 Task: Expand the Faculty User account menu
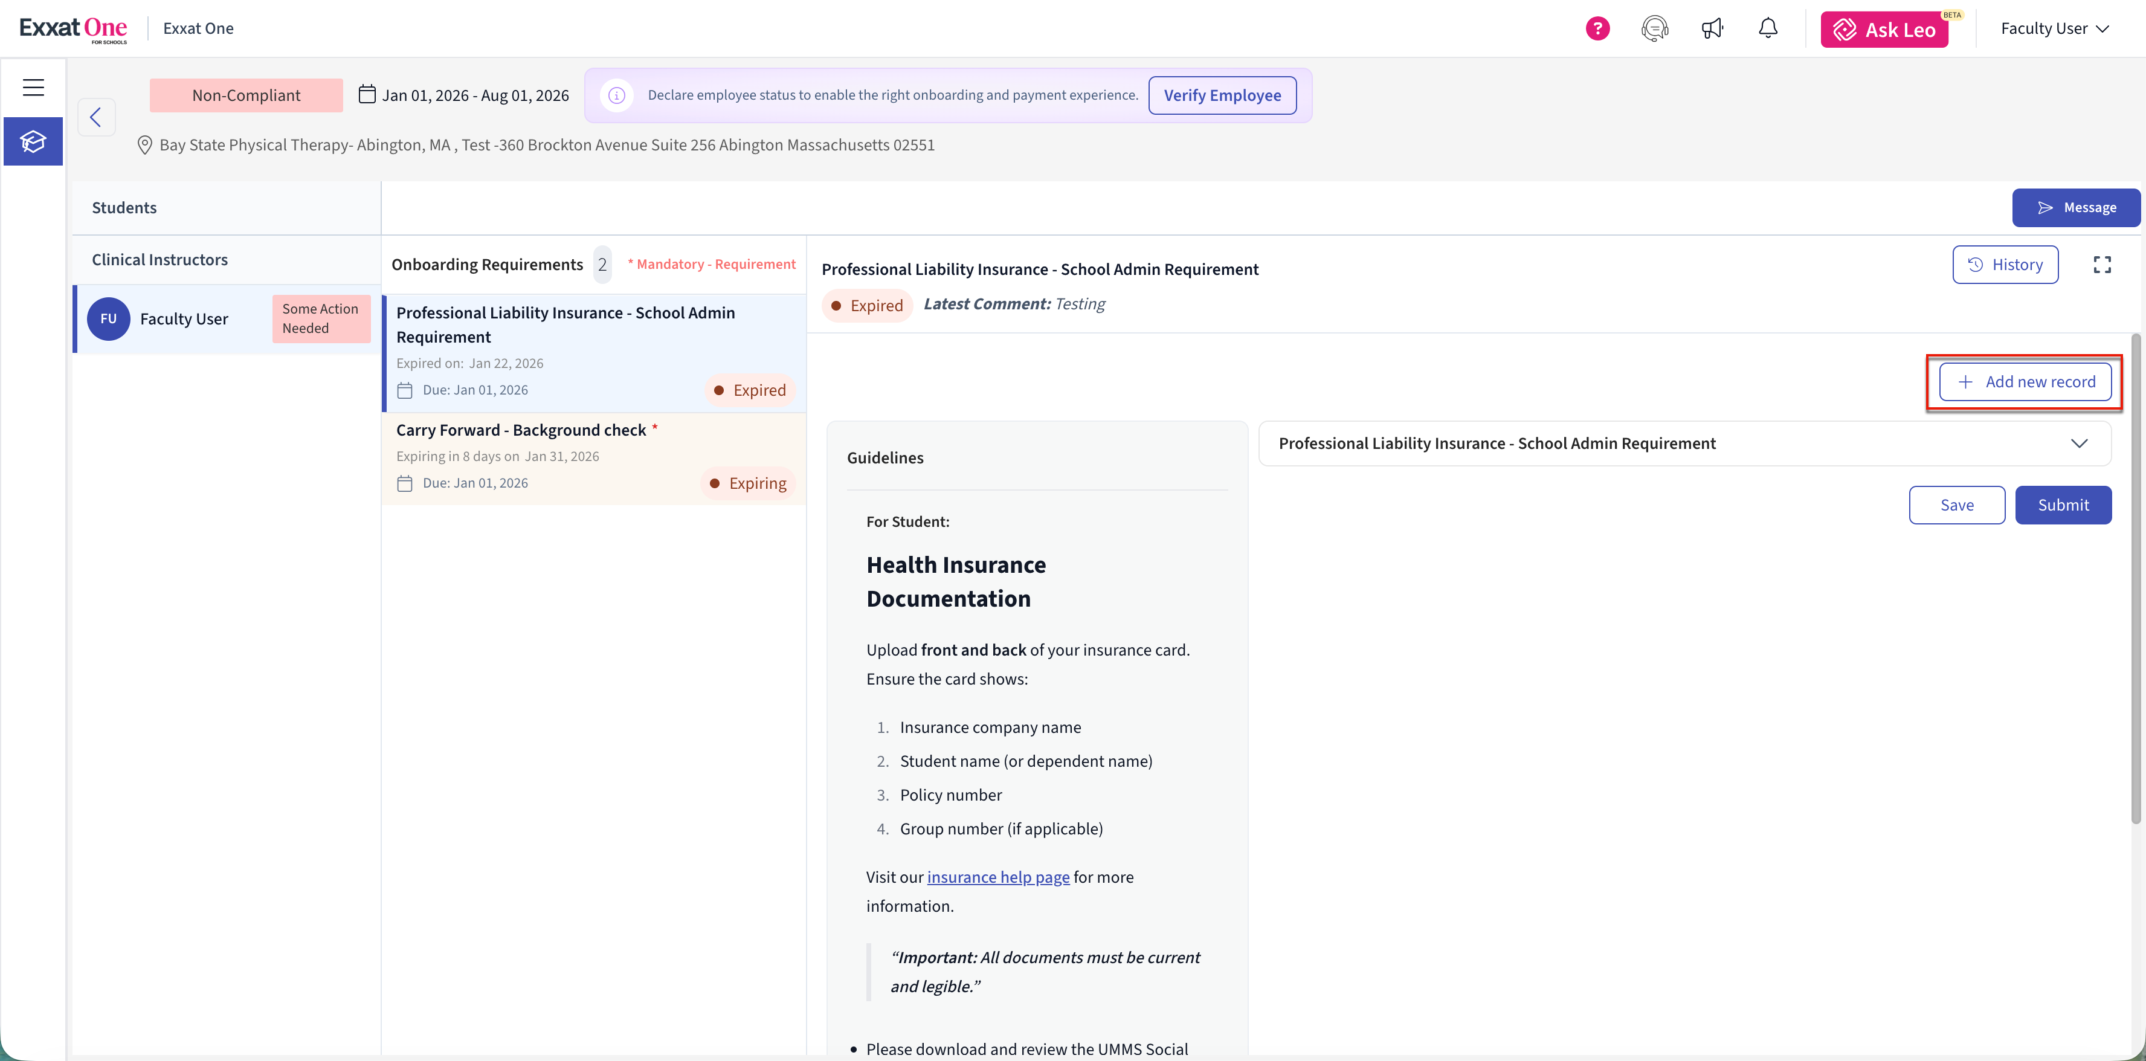pyautogui.click(x=2055, y=28)
